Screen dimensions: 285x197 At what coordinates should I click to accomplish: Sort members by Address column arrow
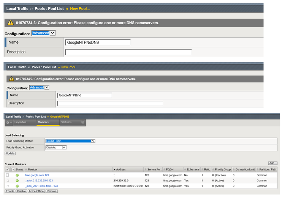click(114, 169)
